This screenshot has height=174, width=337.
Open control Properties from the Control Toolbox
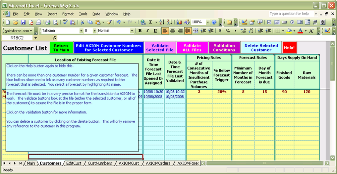[252, 22]
